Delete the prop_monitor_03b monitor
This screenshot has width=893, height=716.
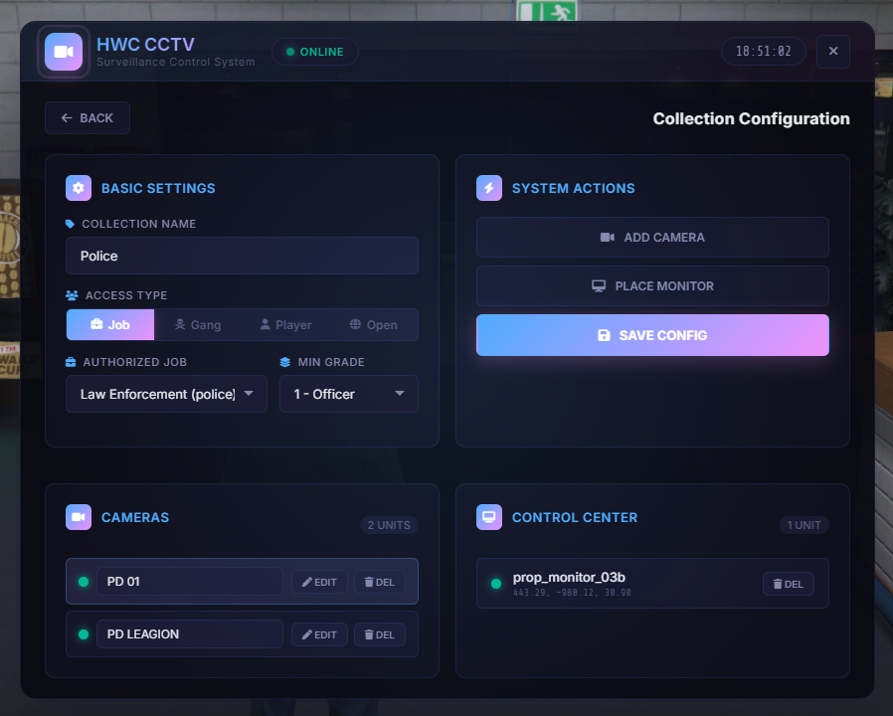click(x=789, y=584)
